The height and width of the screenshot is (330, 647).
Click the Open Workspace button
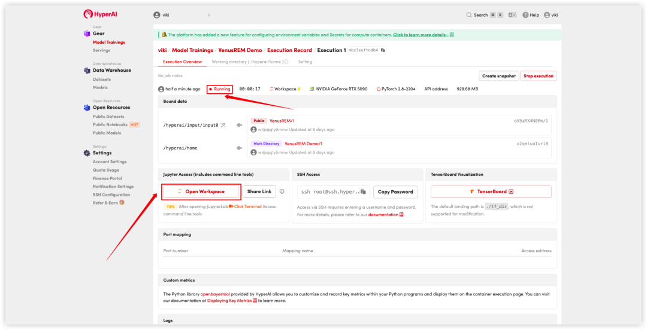201,191
